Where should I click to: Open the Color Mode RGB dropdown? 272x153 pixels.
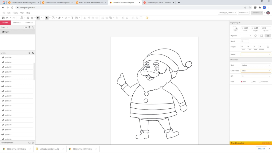pos(256,71)
